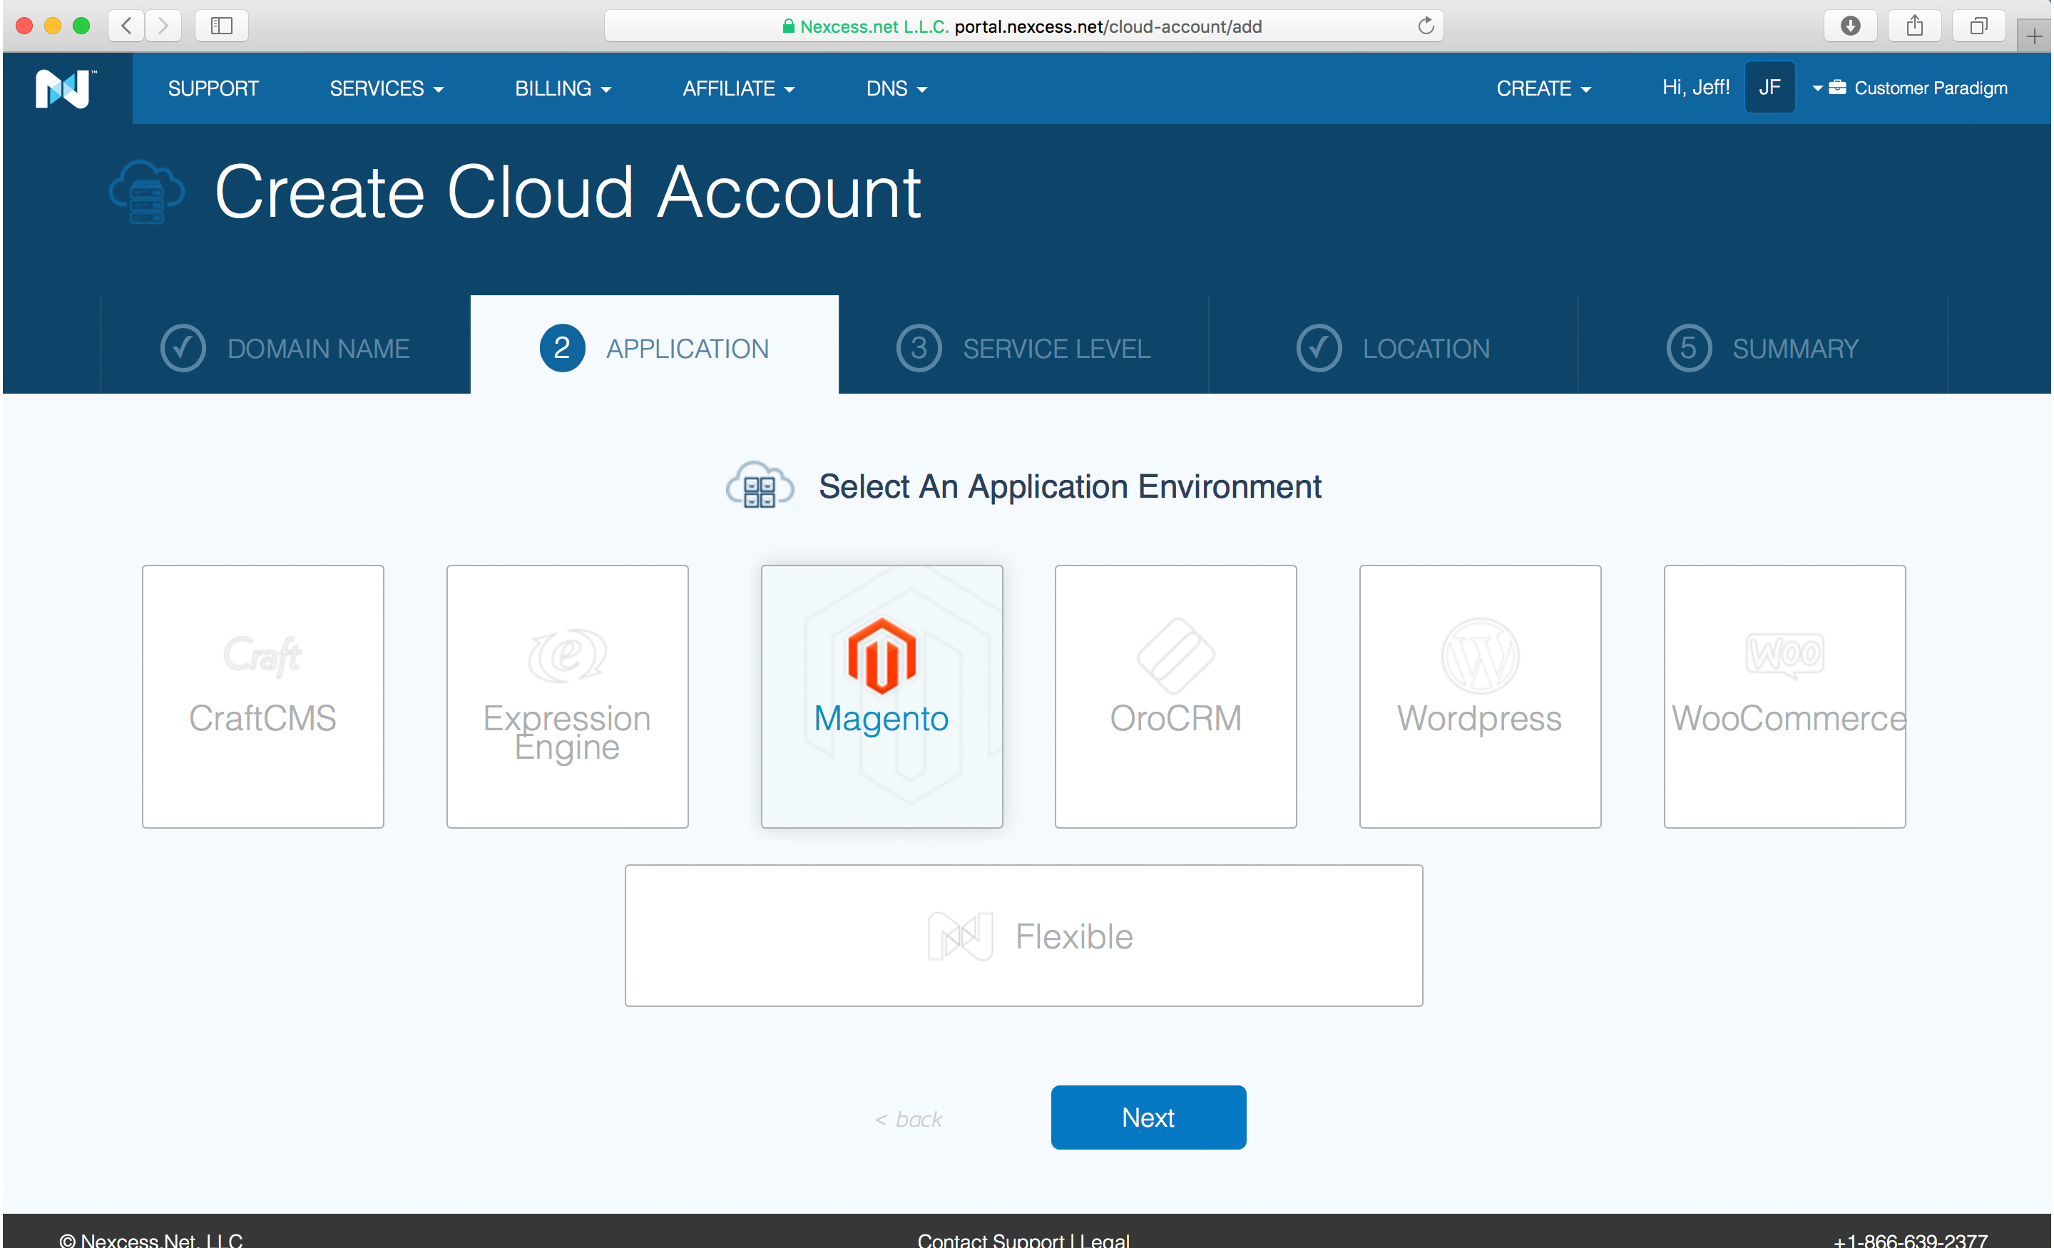This screenshot has height=1248, width=2054.
Task: Open a new tab with the plus button
Action: coord(2035,36)
